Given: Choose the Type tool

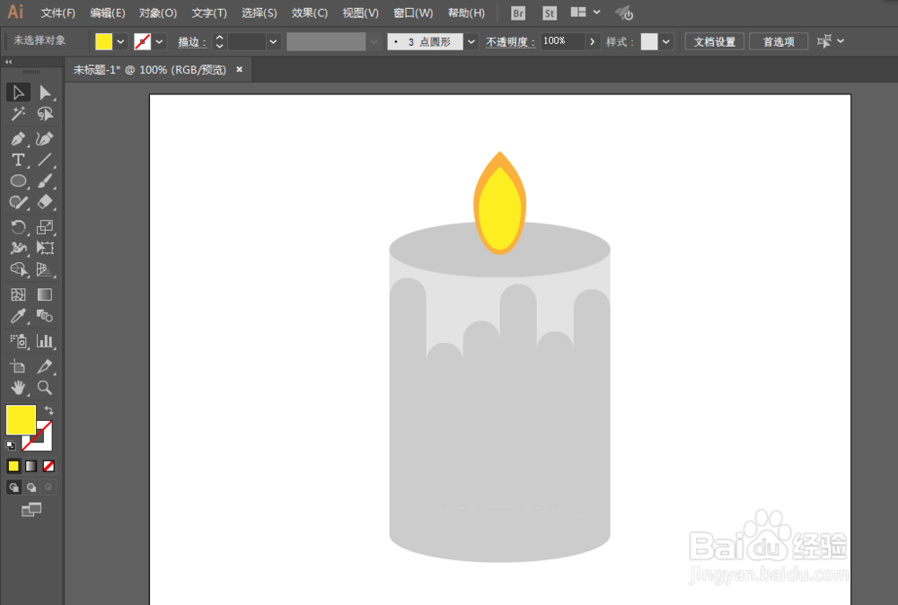Looking at the screenshot, I should [16, 160].
